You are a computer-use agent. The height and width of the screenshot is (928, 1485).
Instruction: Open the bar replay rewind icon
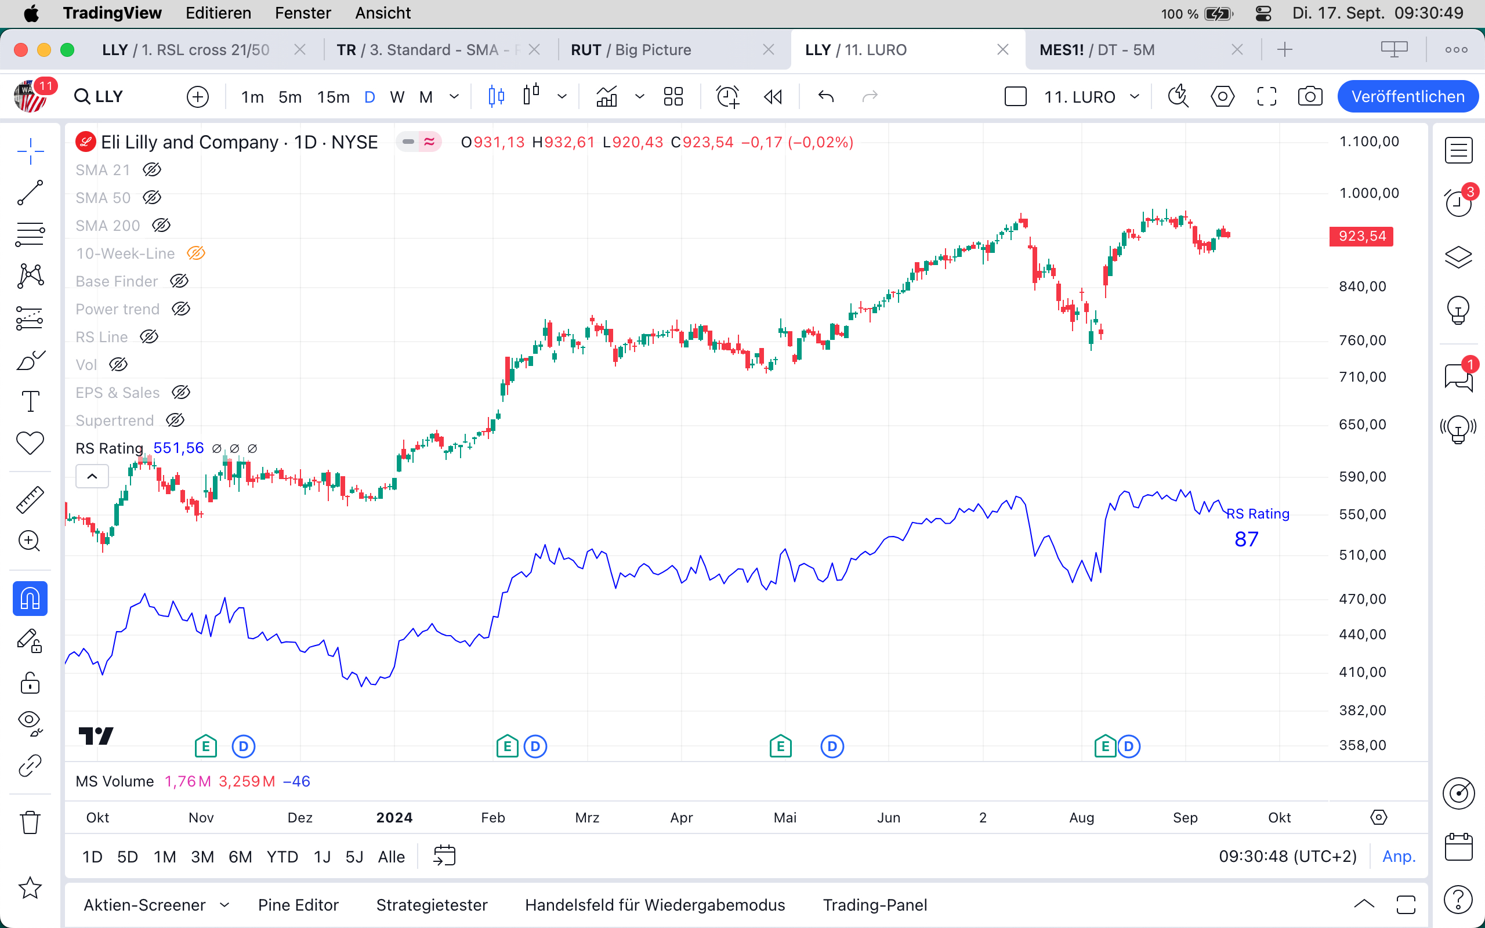tap(773, 96)
